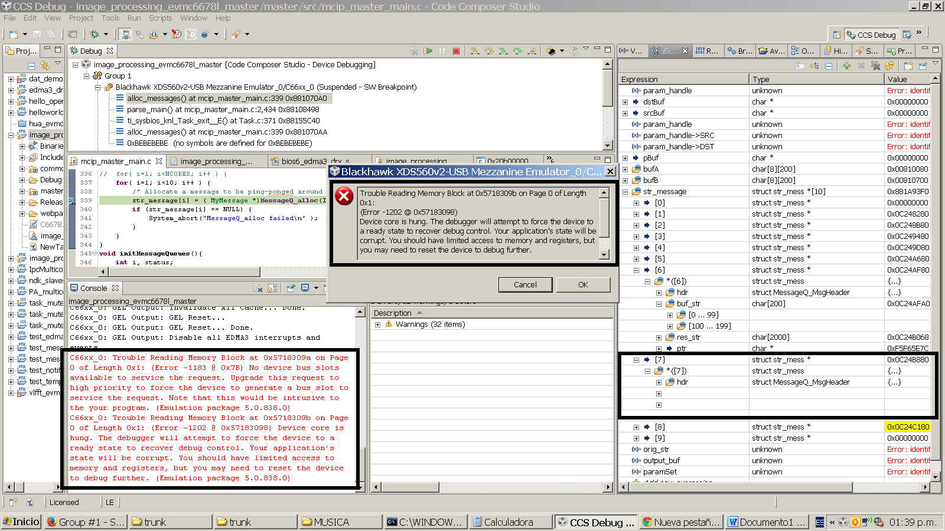Open the File menu

pos(9,18)
